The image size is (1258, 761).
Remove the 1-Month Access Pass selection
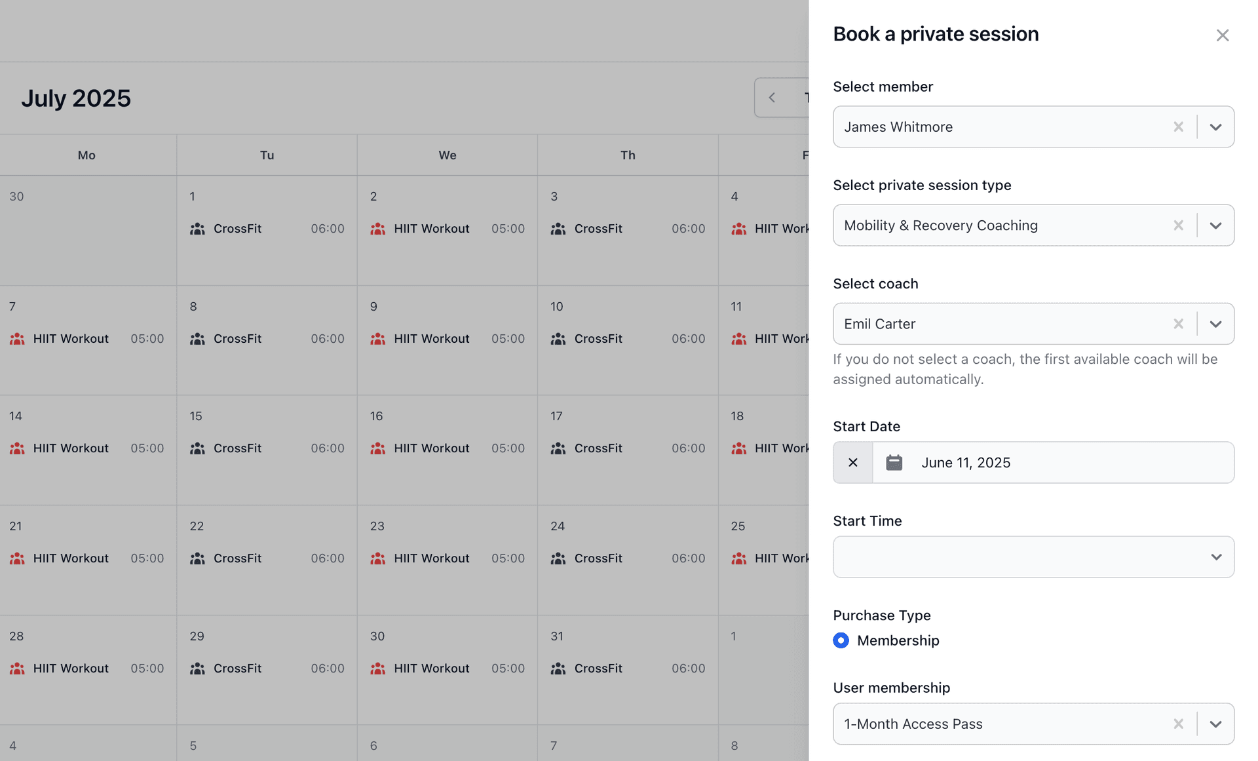pos(1179,724)
